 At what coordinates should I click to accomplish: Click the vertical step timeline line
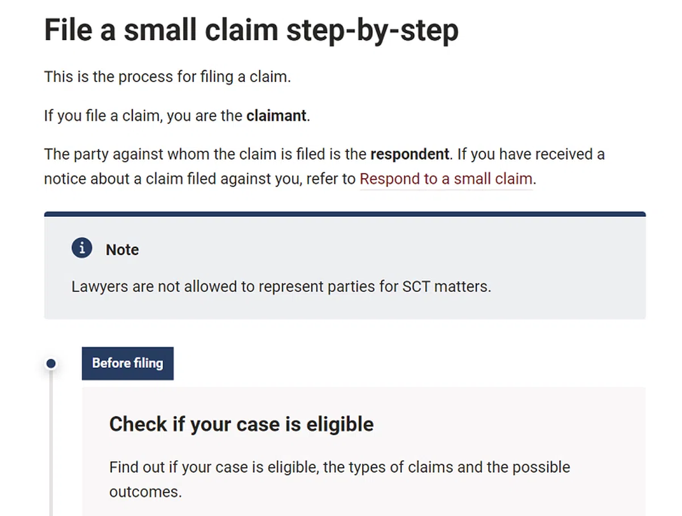(51, 444)
